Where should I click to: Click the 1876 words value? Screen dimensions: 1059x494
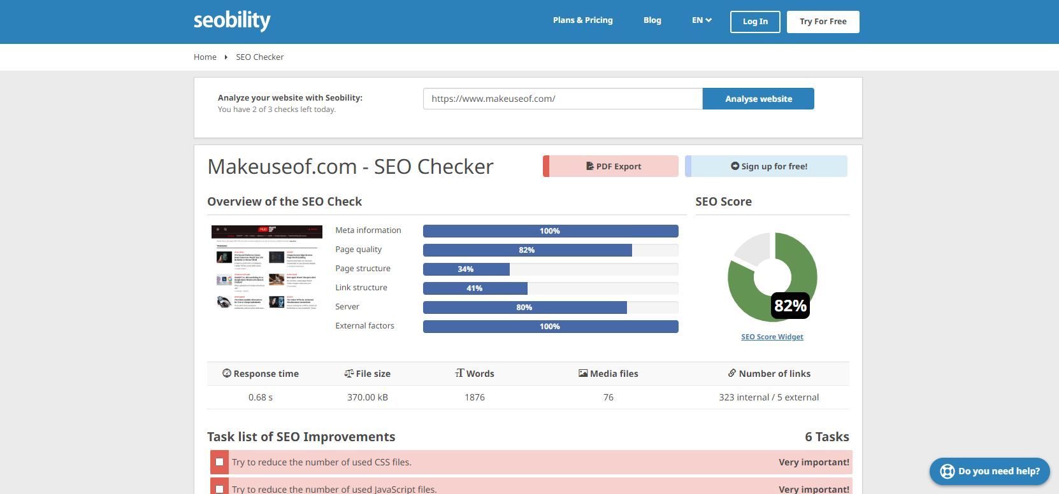pyautogui.click(x=475, y=397)
